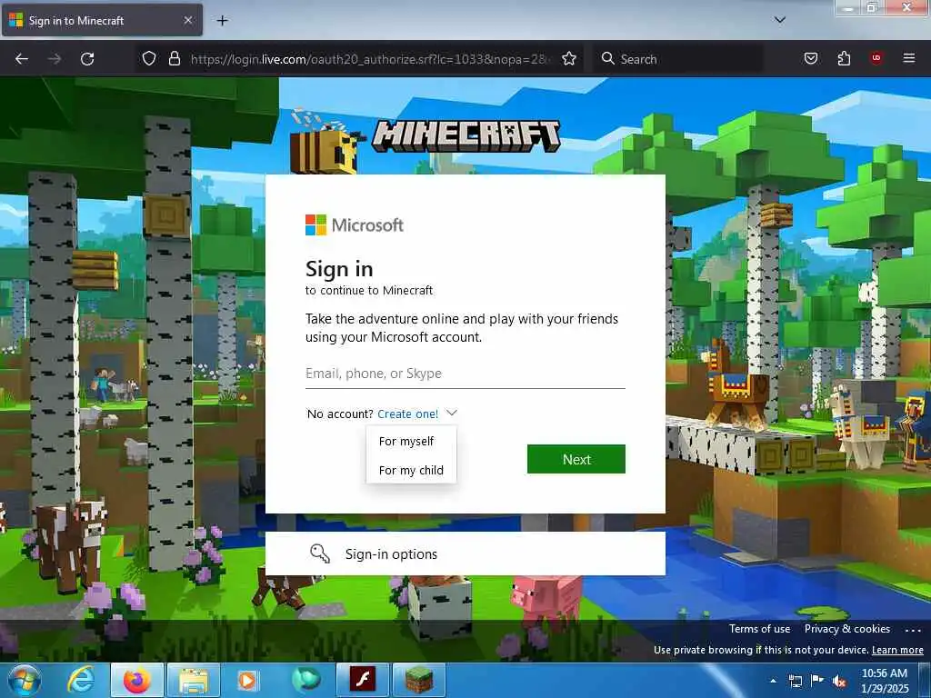Expand the list all tabs chevron
The width and height of the screenshot is (931, 698).
779,20
